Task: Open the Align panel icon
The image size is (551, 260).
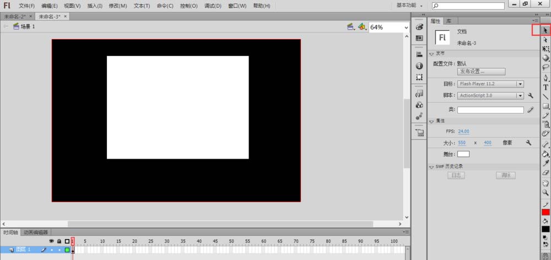Action: 419,54
